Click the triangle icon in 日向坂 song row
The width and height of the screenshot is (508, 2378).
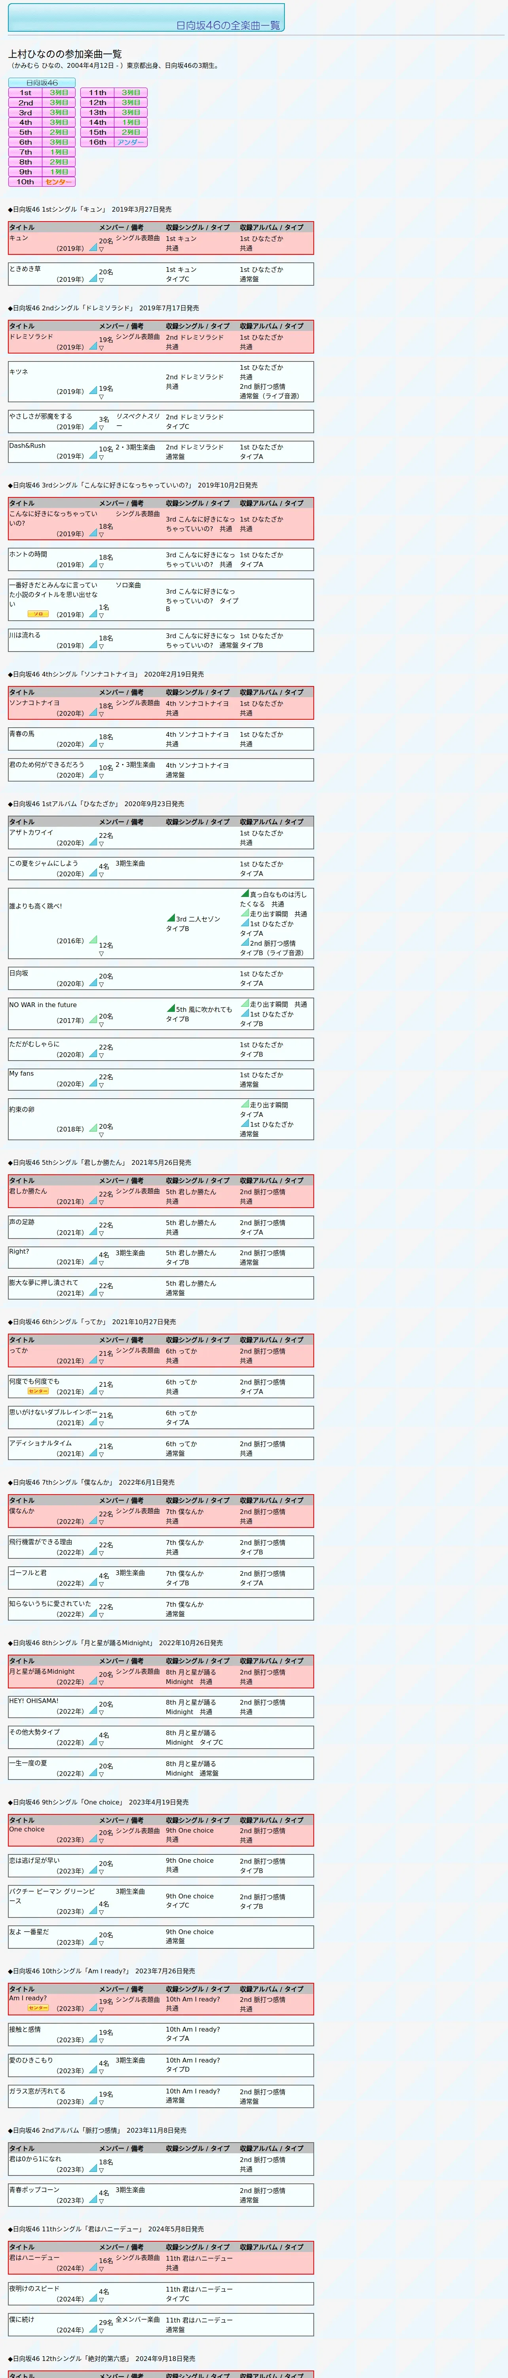tap(93, 982)
